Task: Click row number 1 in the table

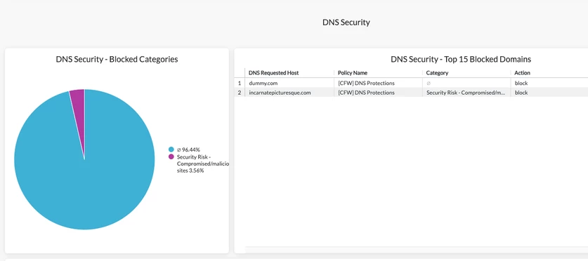Action: coord(240,83)
